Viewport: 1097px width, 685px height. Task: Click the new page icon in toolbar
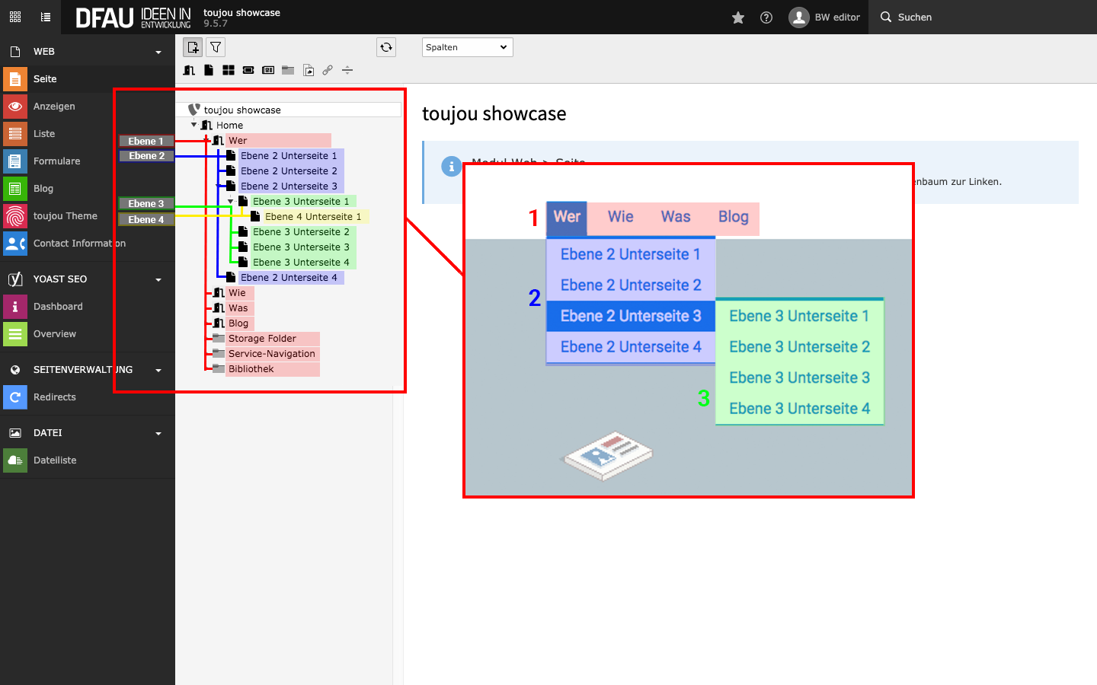click(x=193, y=47)
